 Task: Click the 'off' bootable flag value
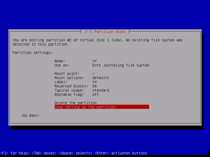pyautogui.click(x=95, y=94)
